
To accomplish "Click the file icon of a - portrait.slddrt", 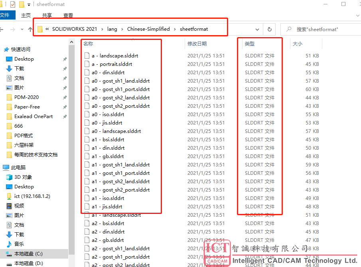I will point(87,64).
